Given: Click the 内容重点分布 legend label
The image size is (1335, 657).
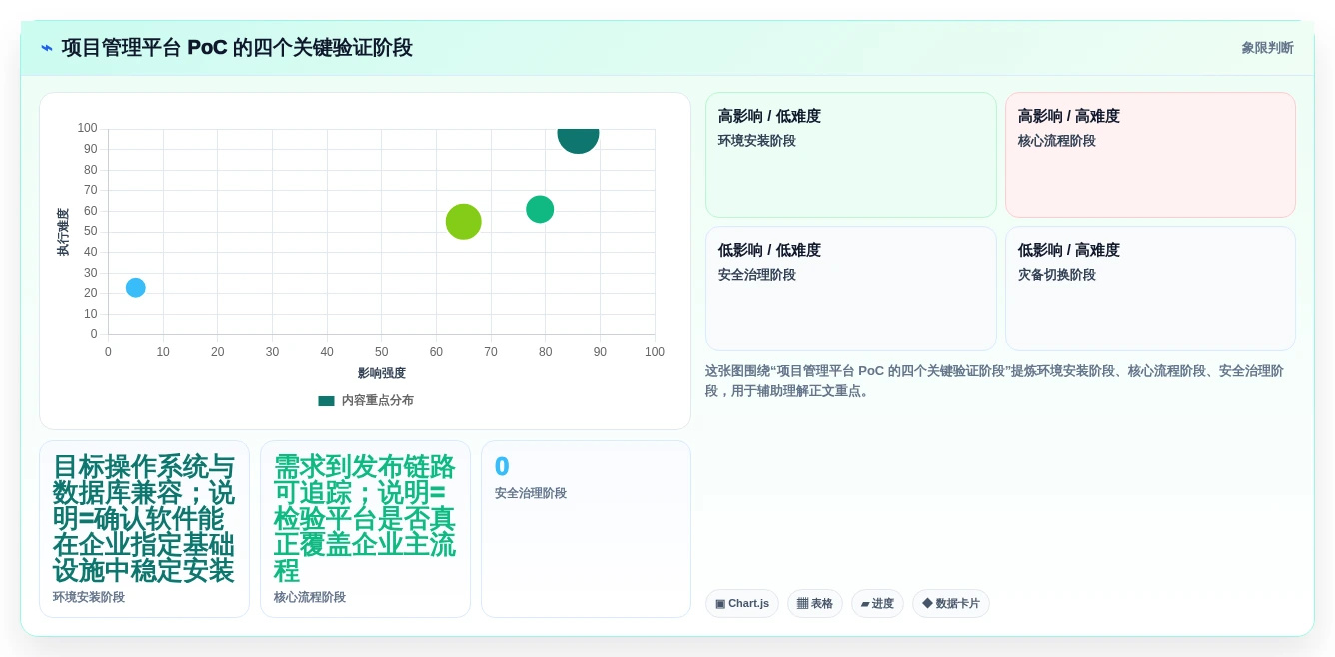Looking at the screenshot, I should pyautogui.click(x=377, y=400).
